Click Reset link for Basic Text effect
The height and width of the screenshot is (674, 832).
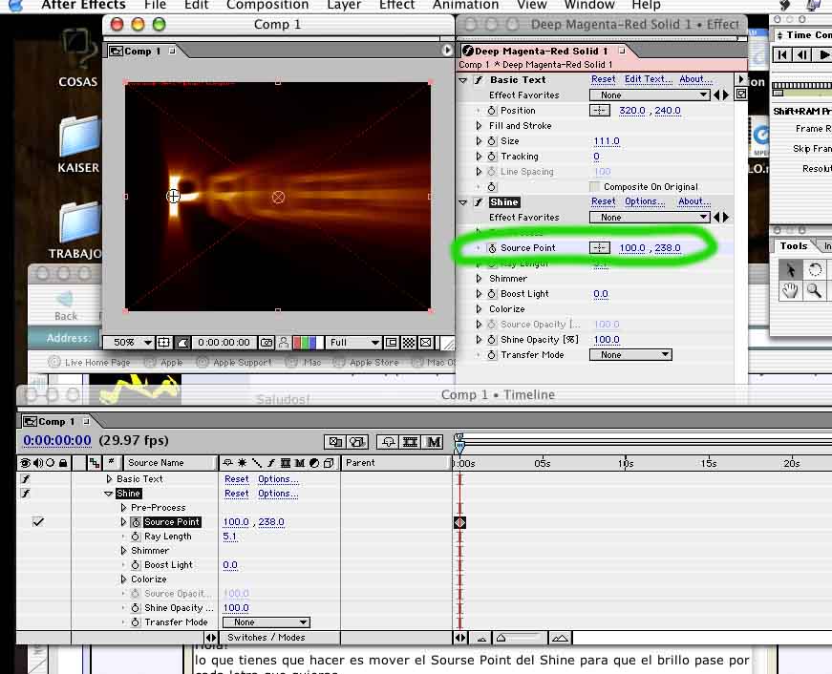[604, 79]
